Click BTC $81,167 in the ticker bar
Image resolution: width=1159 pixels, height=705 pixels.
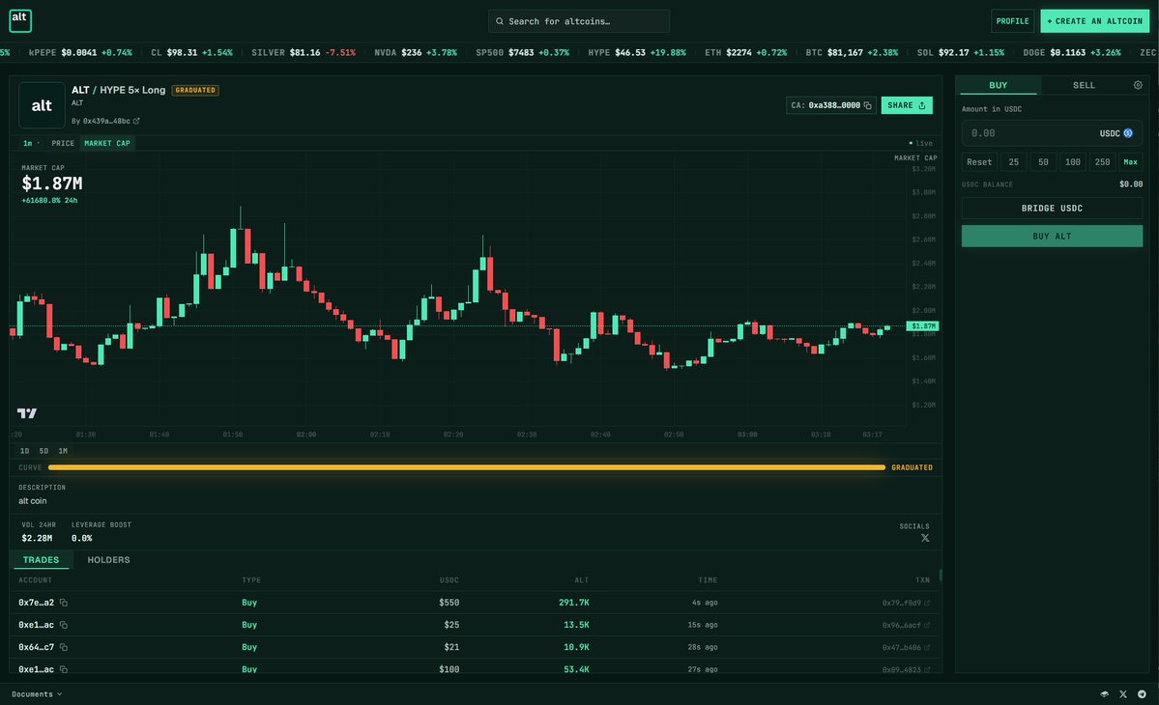[852, 52]
